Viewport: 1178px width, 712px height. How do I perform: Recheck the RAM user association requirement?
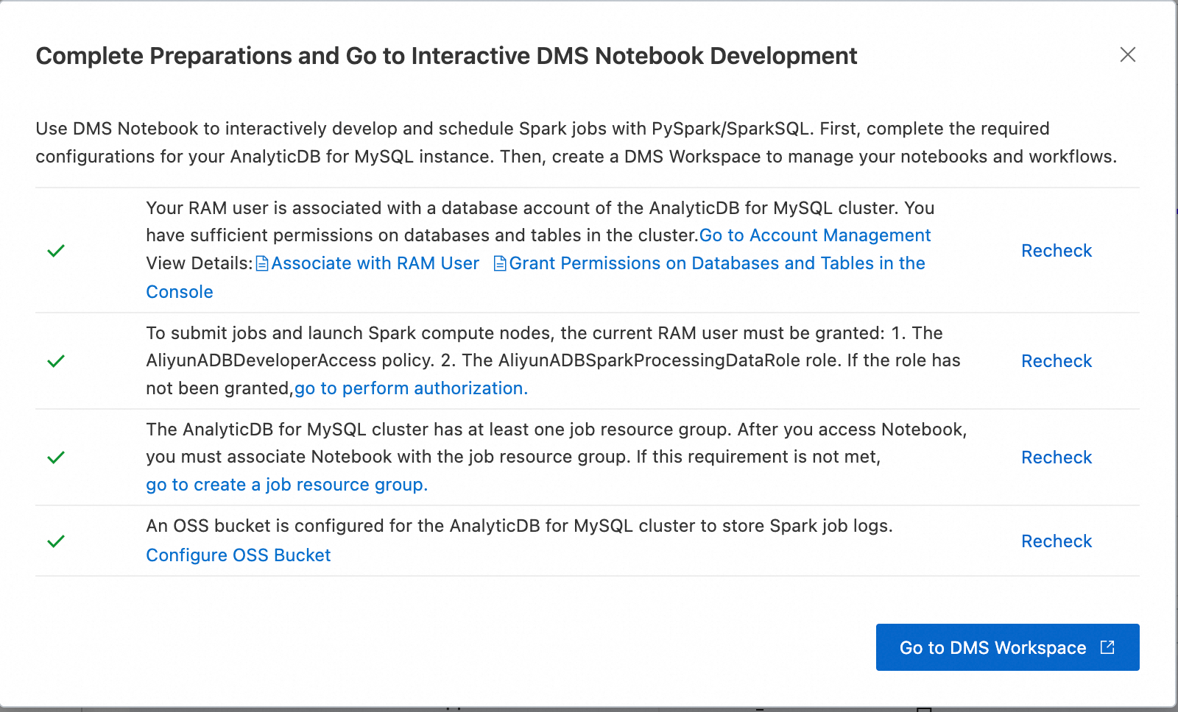click(1057, 251)
